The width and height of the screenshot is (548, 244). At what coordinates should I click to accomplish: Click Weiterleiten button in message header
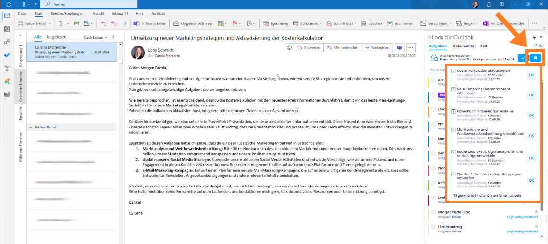point(377,47)
